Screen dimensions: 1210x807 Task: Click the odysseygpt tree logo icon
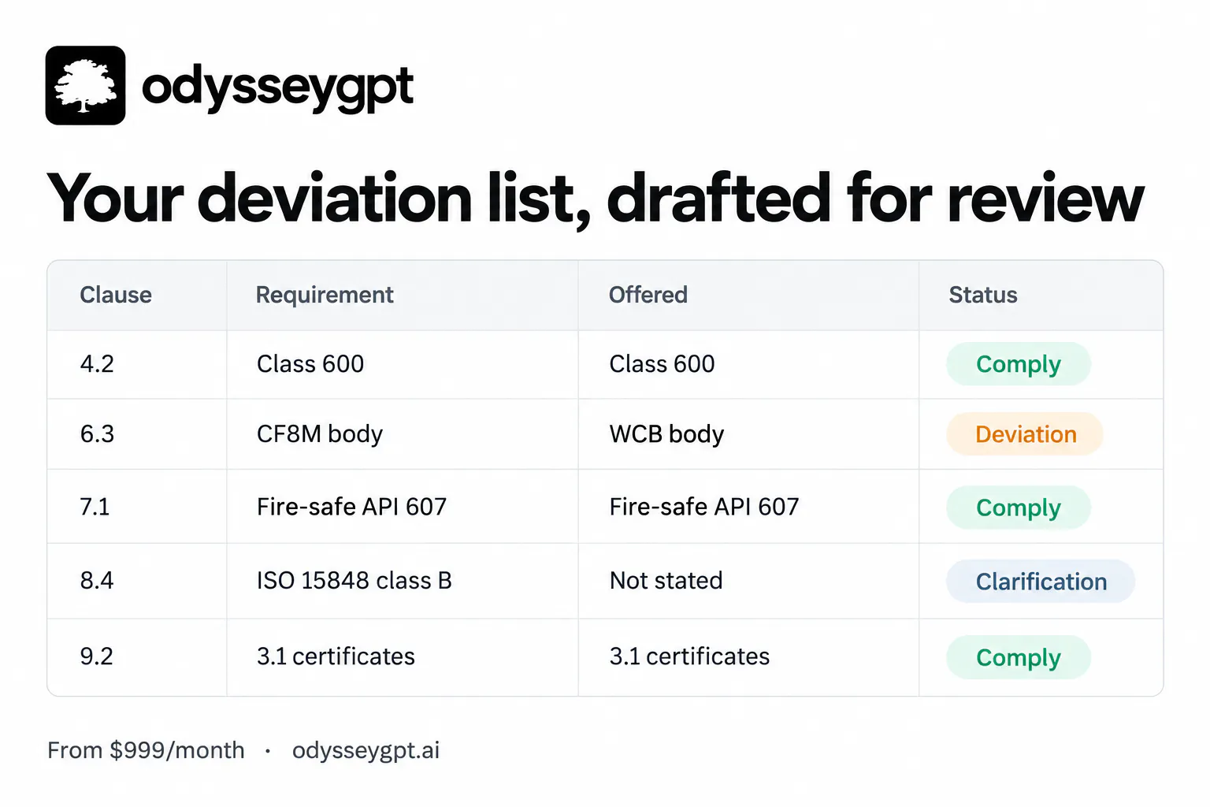tap(85, 85)
